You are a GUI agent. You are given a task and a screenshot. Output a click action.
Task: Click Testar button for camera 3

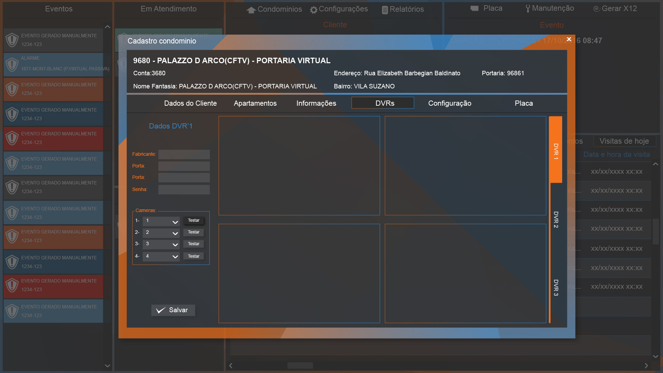(193, 244)
